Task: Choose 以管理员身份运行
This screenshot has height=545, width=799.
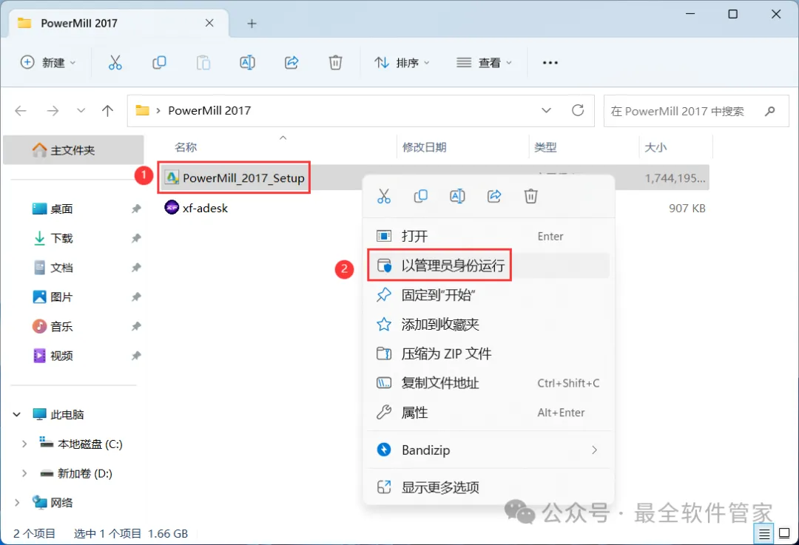Action: click(x=489, y=265)
